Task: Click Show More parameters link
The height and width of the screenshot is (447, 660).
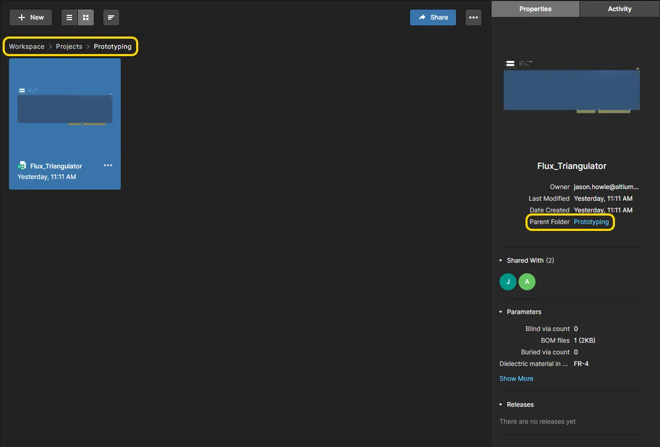Action: 516,379
